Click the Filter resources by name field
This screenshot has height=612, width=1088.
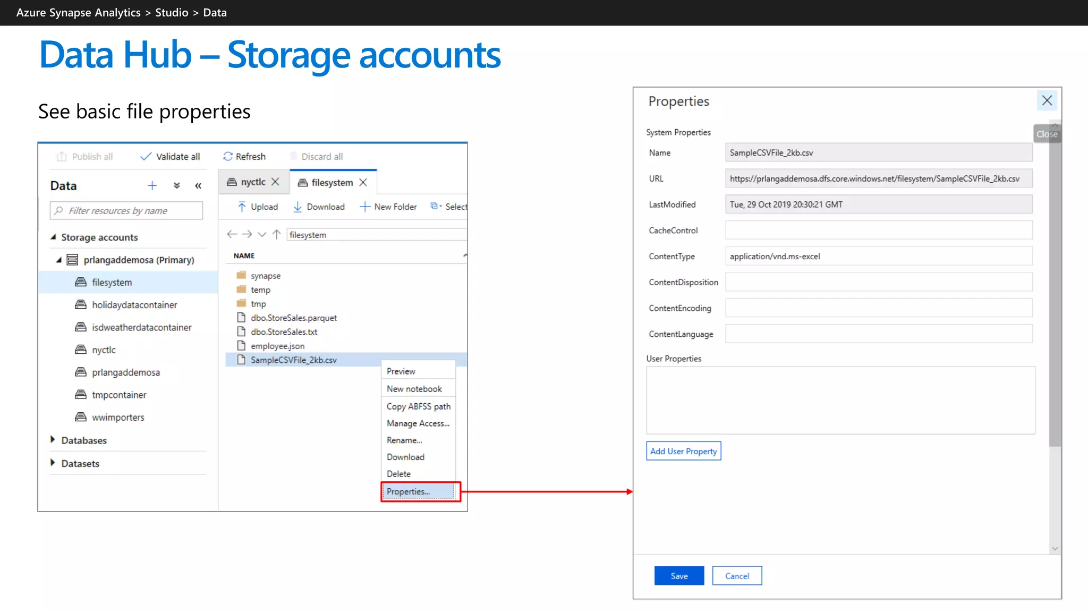[x=126, y=210]
